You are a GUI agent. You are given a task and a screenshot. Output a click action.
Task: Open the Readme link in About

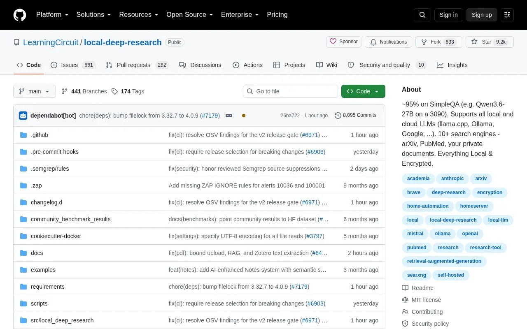pos(417,288)
